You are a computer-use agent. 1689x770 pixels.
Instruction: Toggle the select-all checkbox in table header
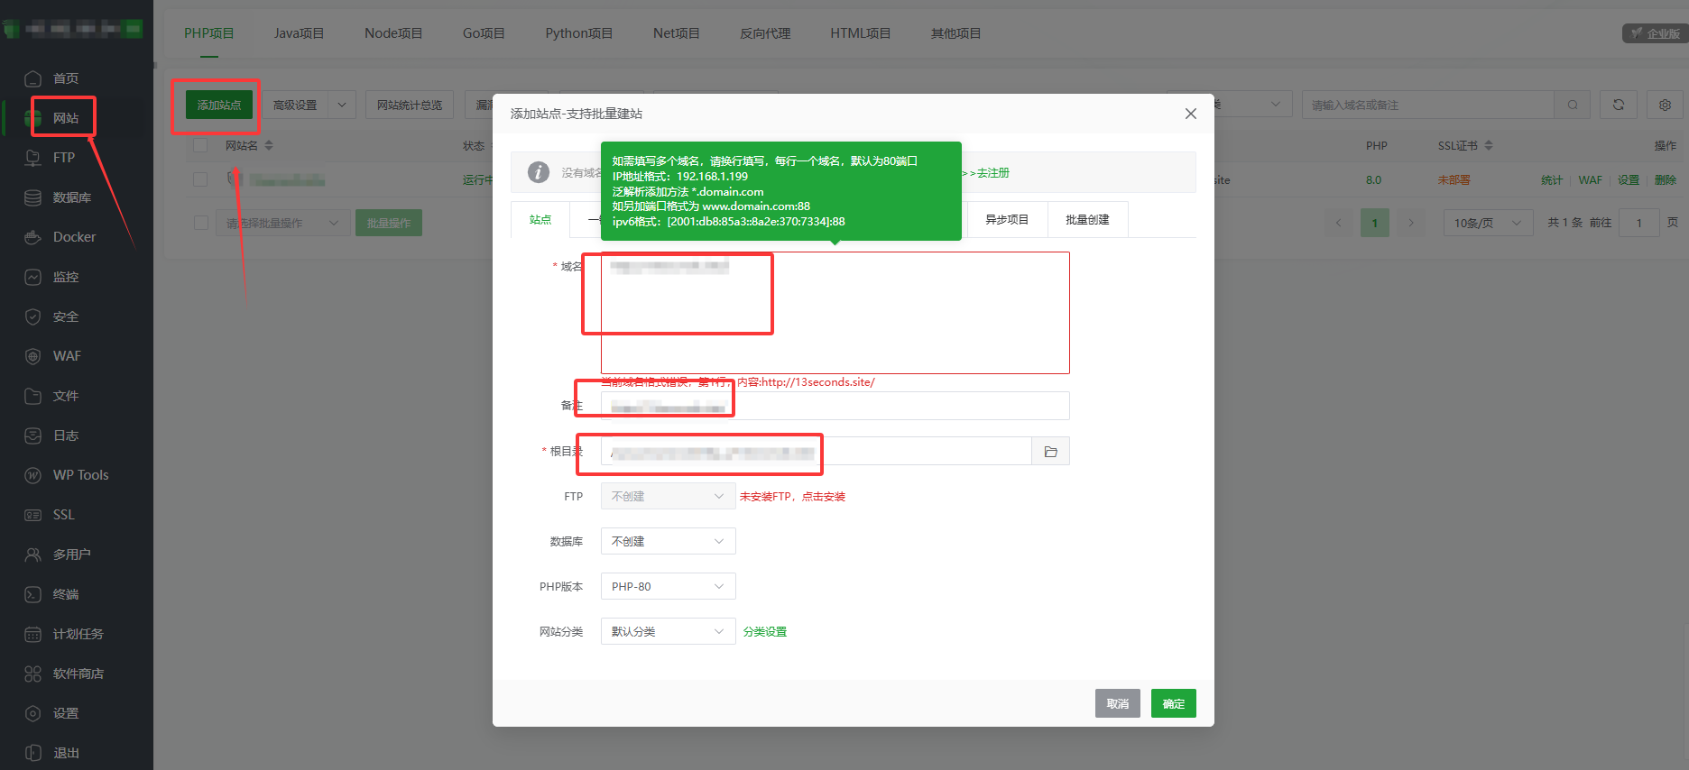(x=200, y=145)
